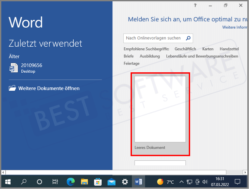Select the 'Handzettel' suggested search term
249x189 pixels.
pyautogui.click(x=229, y=49)
